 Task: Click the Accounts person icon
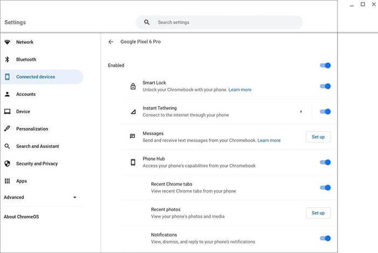click(7, 94)
